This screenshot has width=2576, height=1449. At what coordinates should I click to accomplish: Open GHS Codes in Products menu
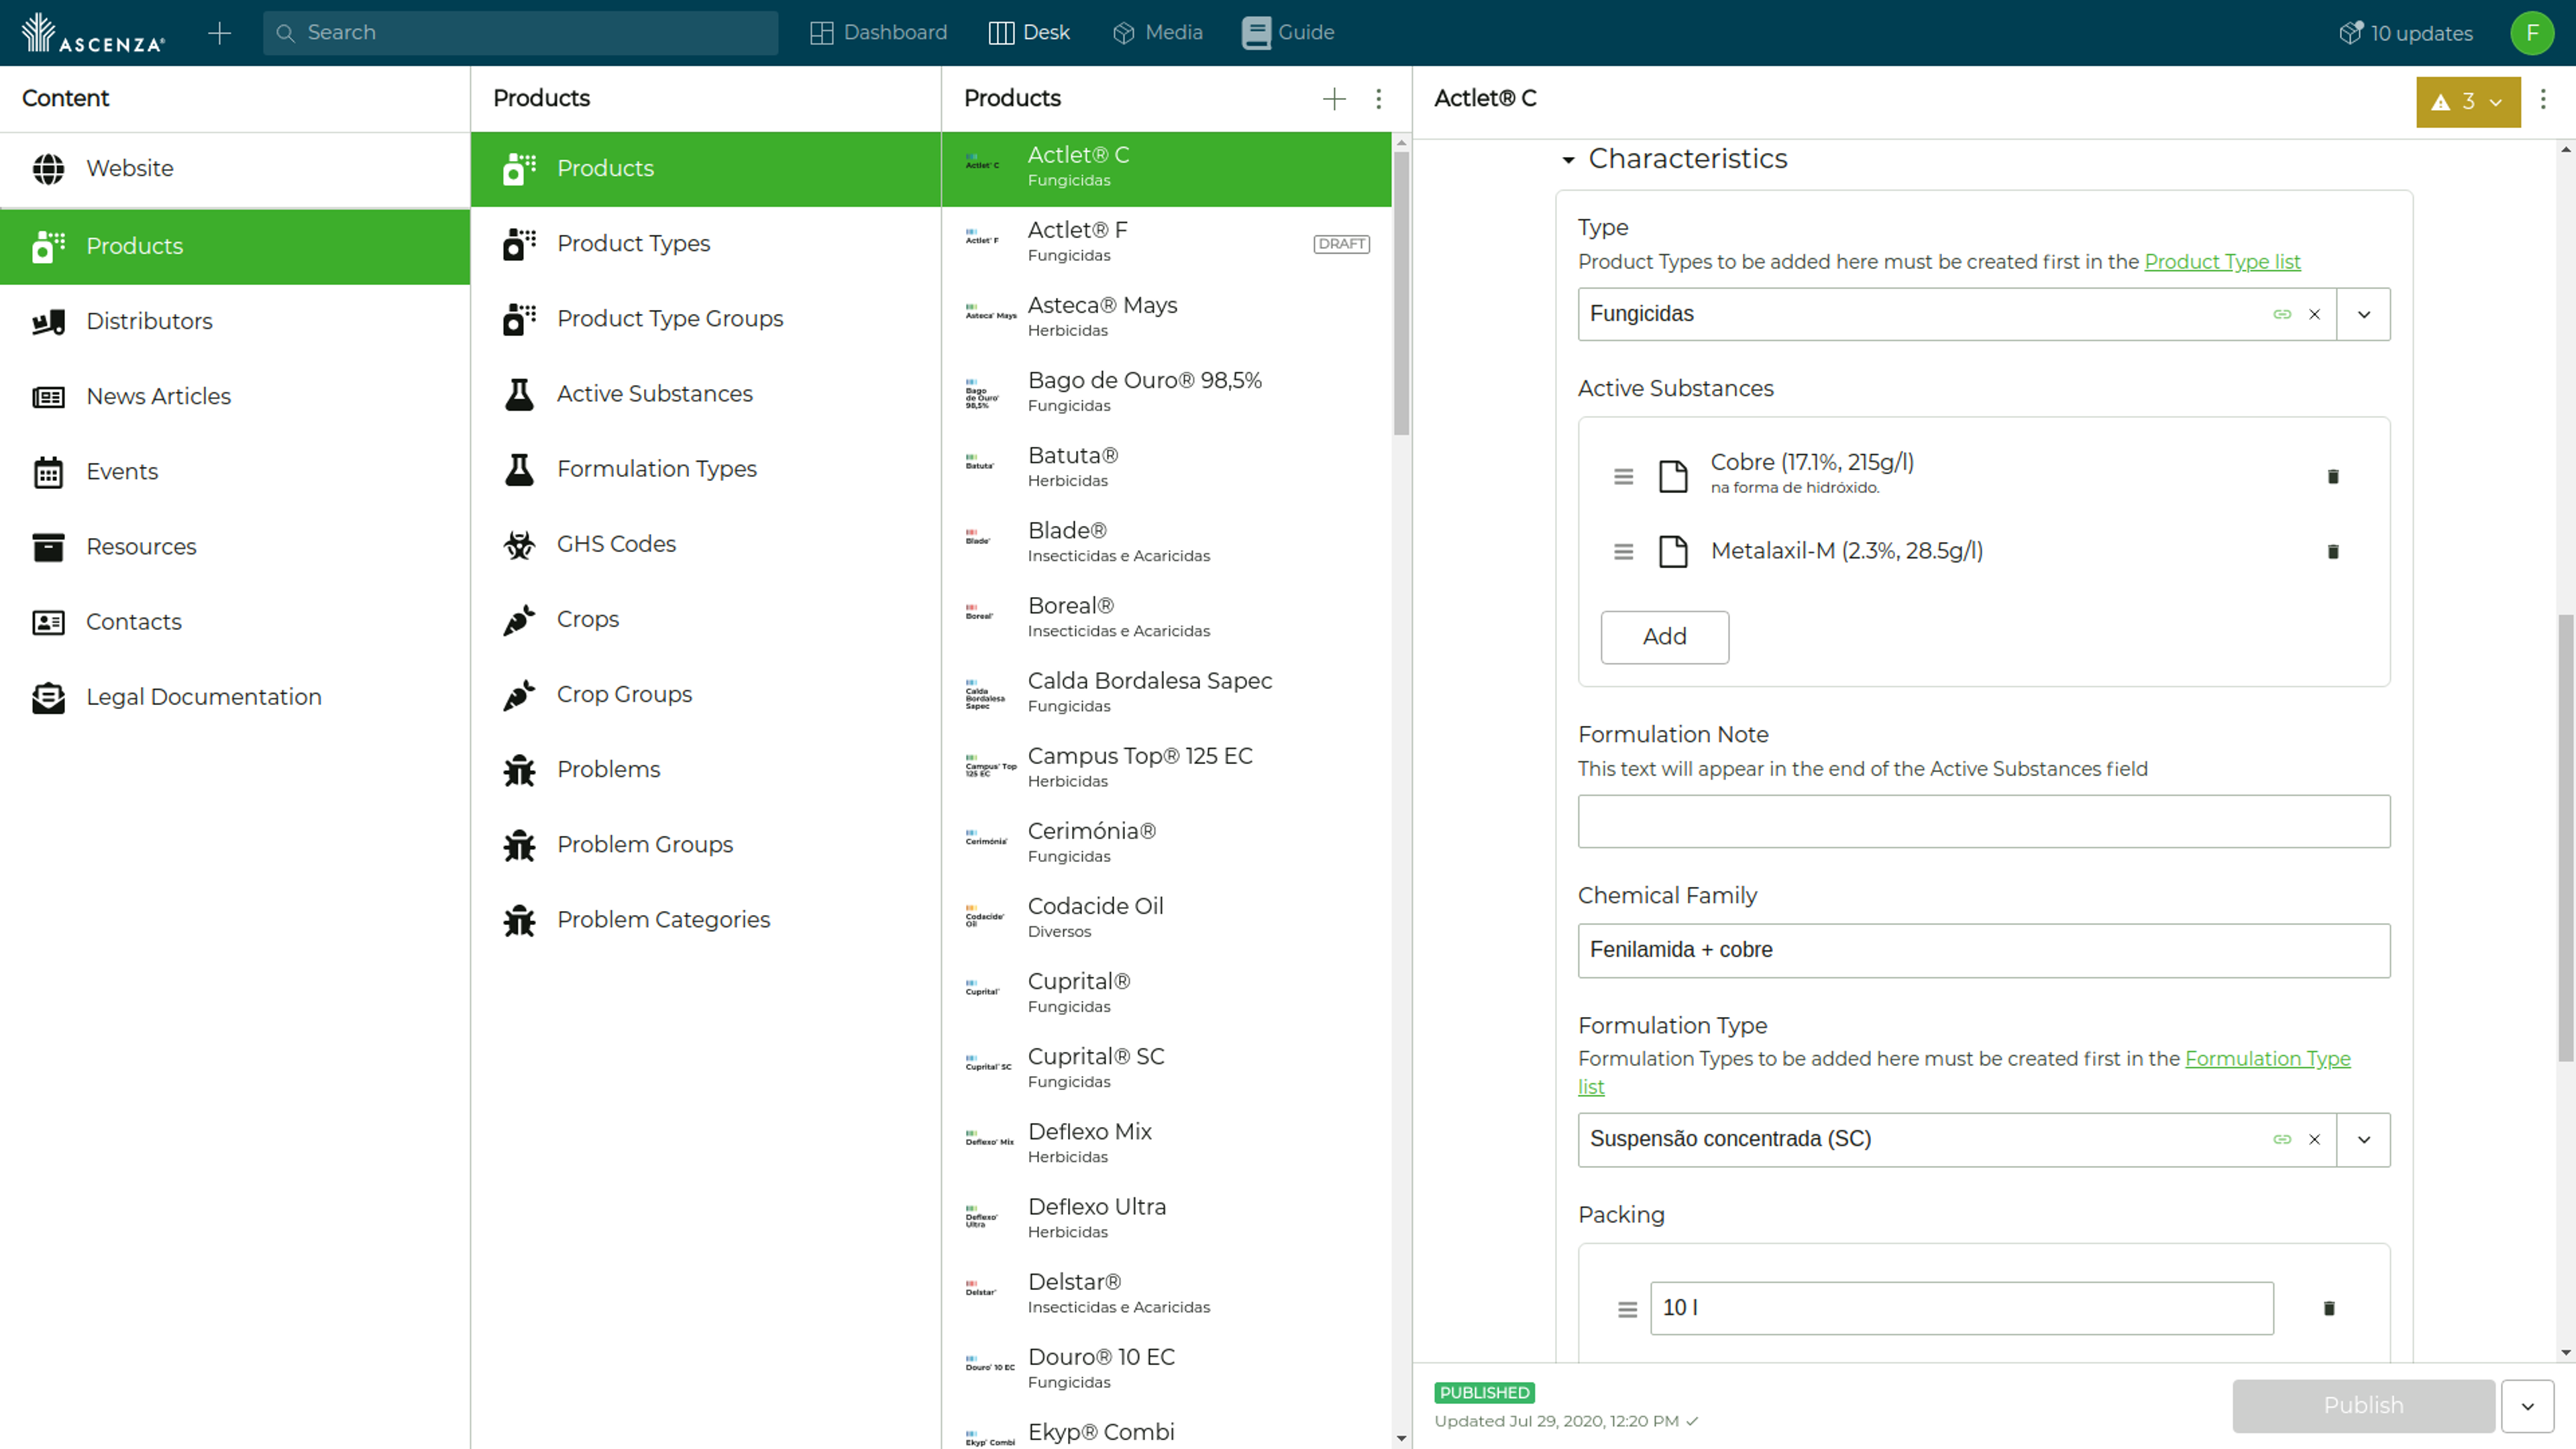pyautogui.click(x=616, y=544)
